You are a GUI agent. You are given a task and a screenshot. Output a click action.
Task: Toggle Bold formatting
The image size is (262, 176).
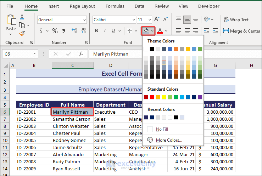[x=96, y=31]
